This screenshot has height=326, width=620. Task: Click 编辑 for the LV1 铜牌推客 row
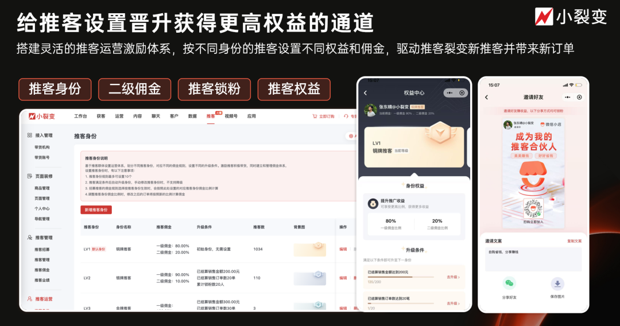(343, 249)
